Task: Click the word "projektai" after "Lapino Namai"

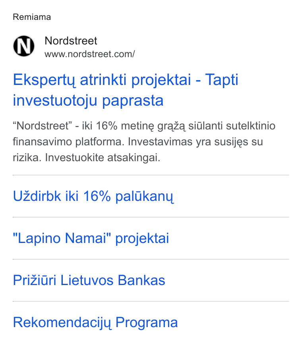Action: 142,239
